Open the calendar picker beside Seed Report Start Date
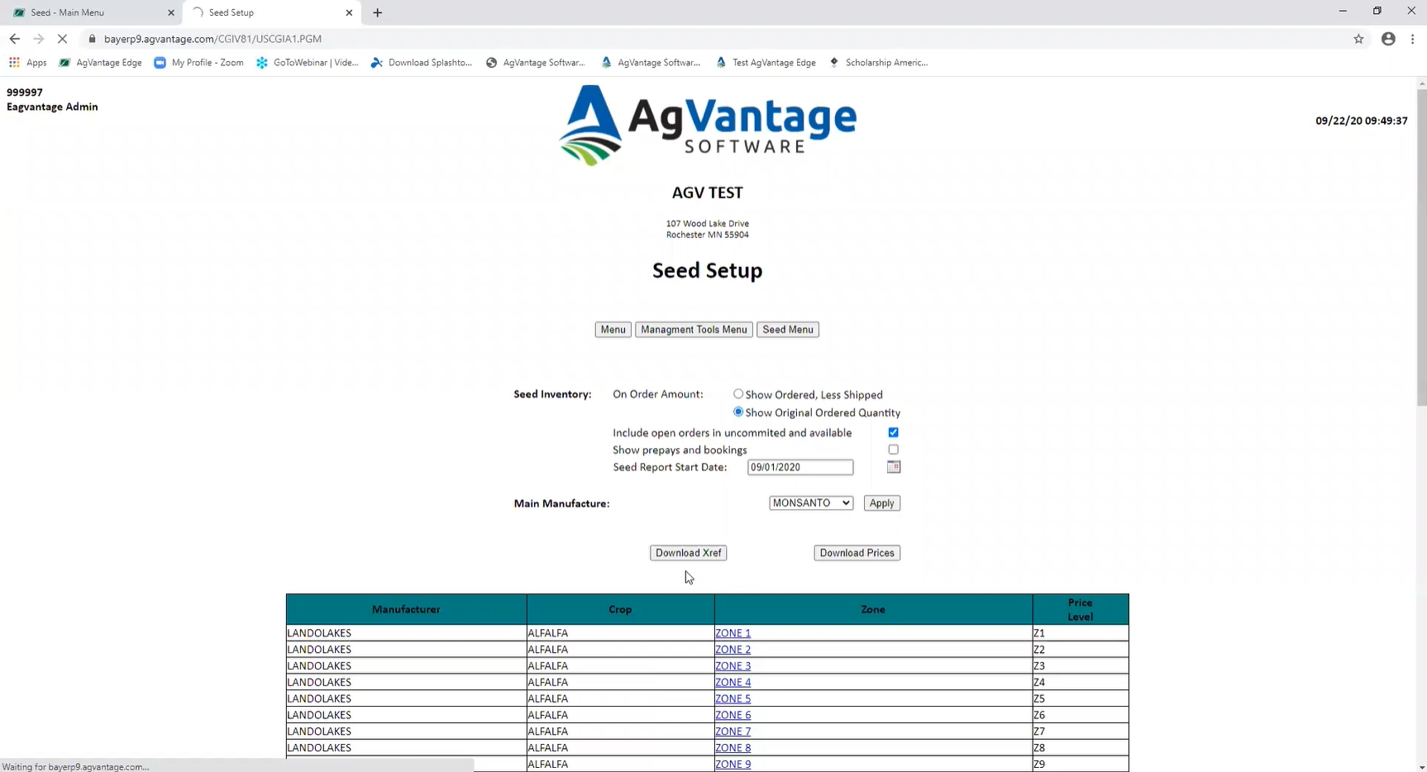Viewport: 1427px width, 772px height. click(894, 467)
